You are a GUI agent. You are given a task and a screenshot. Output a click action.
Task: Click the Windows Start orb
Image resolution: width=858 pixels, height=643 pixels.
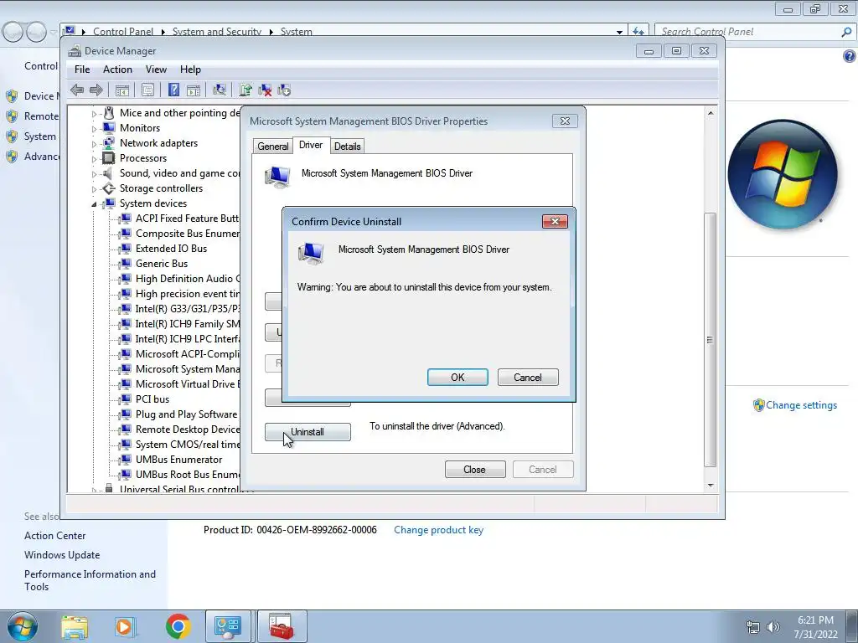[23, 626]
